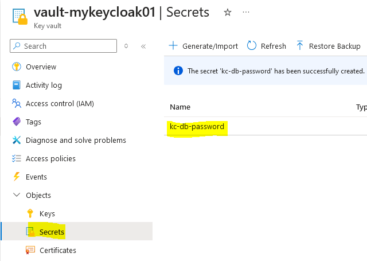Expand or collapse all menu groups

[127, 46]
